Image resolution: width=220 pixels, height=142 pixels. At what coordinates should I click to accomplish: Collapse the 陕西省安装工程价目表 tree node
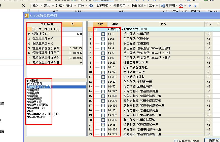click(x=95, y=29)
